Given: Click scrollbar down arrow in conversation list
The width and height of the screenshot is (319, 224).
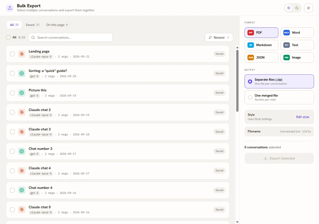Looking at the screenshot, I should pyautogui.click(x=237, y=222).
